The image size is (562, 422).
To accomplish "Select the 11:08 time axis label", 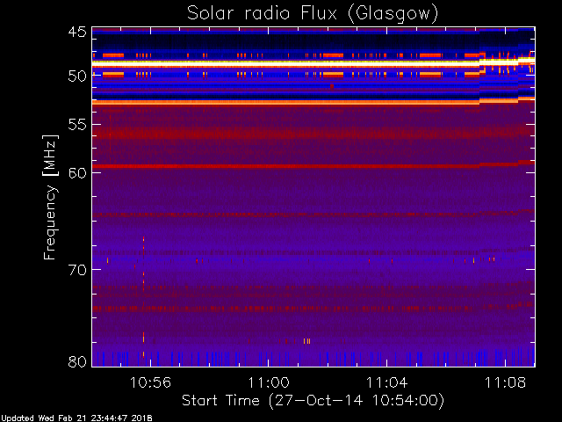I will coord(505,382).
